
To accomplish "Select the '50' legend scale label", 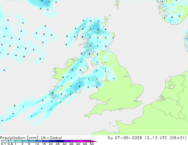I will 92,144.
